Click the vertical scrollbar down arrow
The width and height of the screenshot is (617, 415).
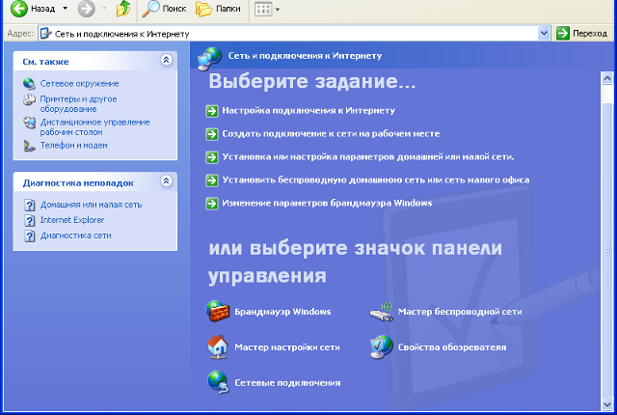[x=607, y=404]
